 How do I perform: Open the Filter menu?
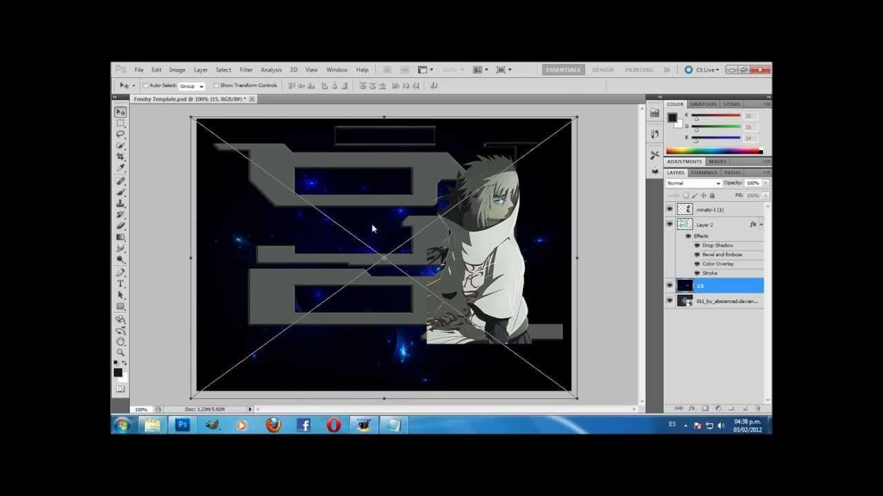click(246, 70)
